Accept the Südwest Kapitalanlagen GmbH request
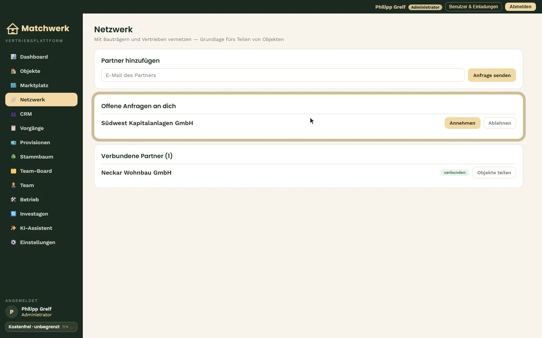Screen dimensions: 542x338 (462, 123)
